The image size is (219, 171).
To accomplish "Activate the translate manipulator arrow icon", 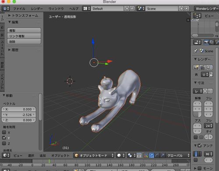I will point(152,155).
